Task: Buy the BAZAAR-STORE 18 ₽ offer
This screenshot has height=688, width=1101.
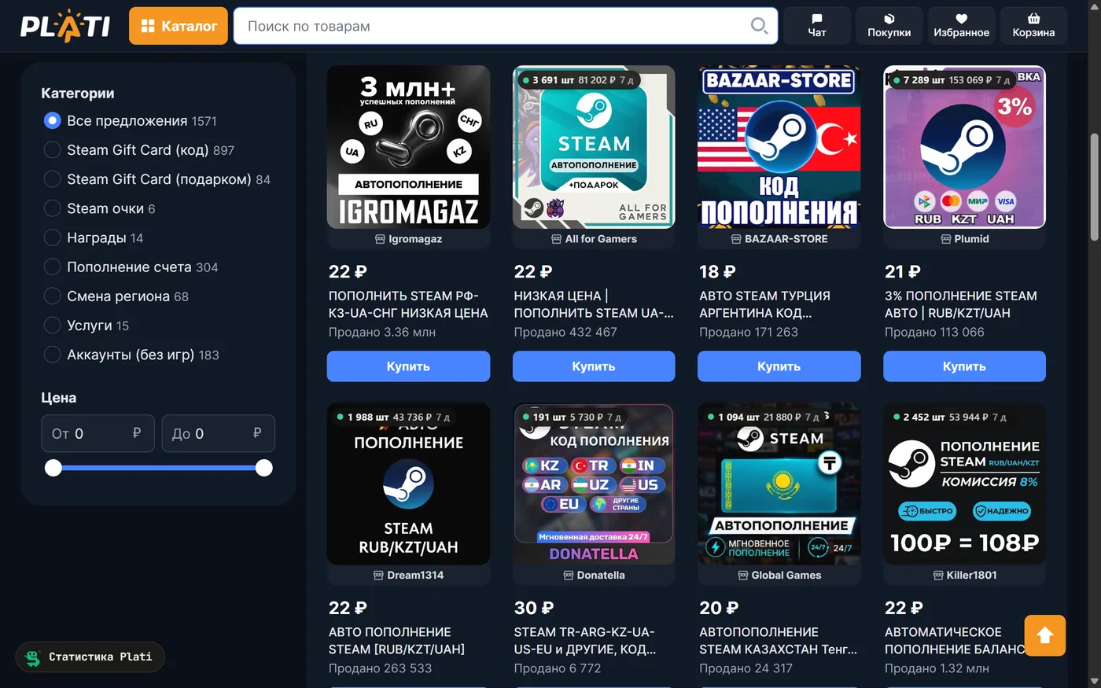Action: click(779, 366)
